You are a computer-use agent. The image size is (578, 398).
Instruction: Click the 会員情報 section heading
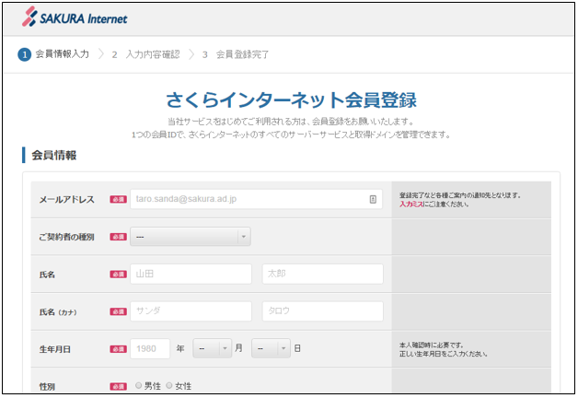[x=53, y=156]
